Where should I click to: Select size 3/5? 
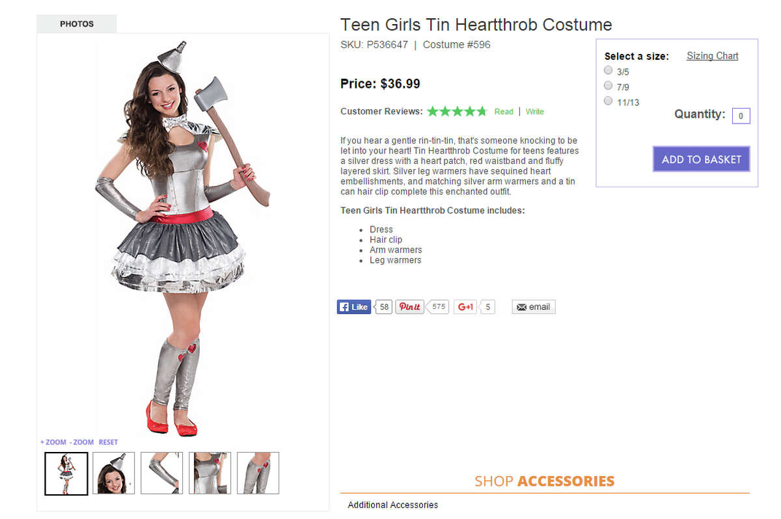pos(608,70)
